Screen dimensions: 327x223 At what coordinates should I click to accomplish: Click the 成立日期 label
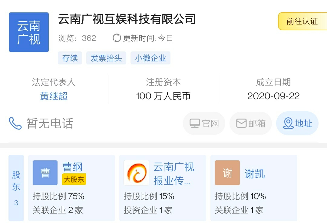point(273,82)
